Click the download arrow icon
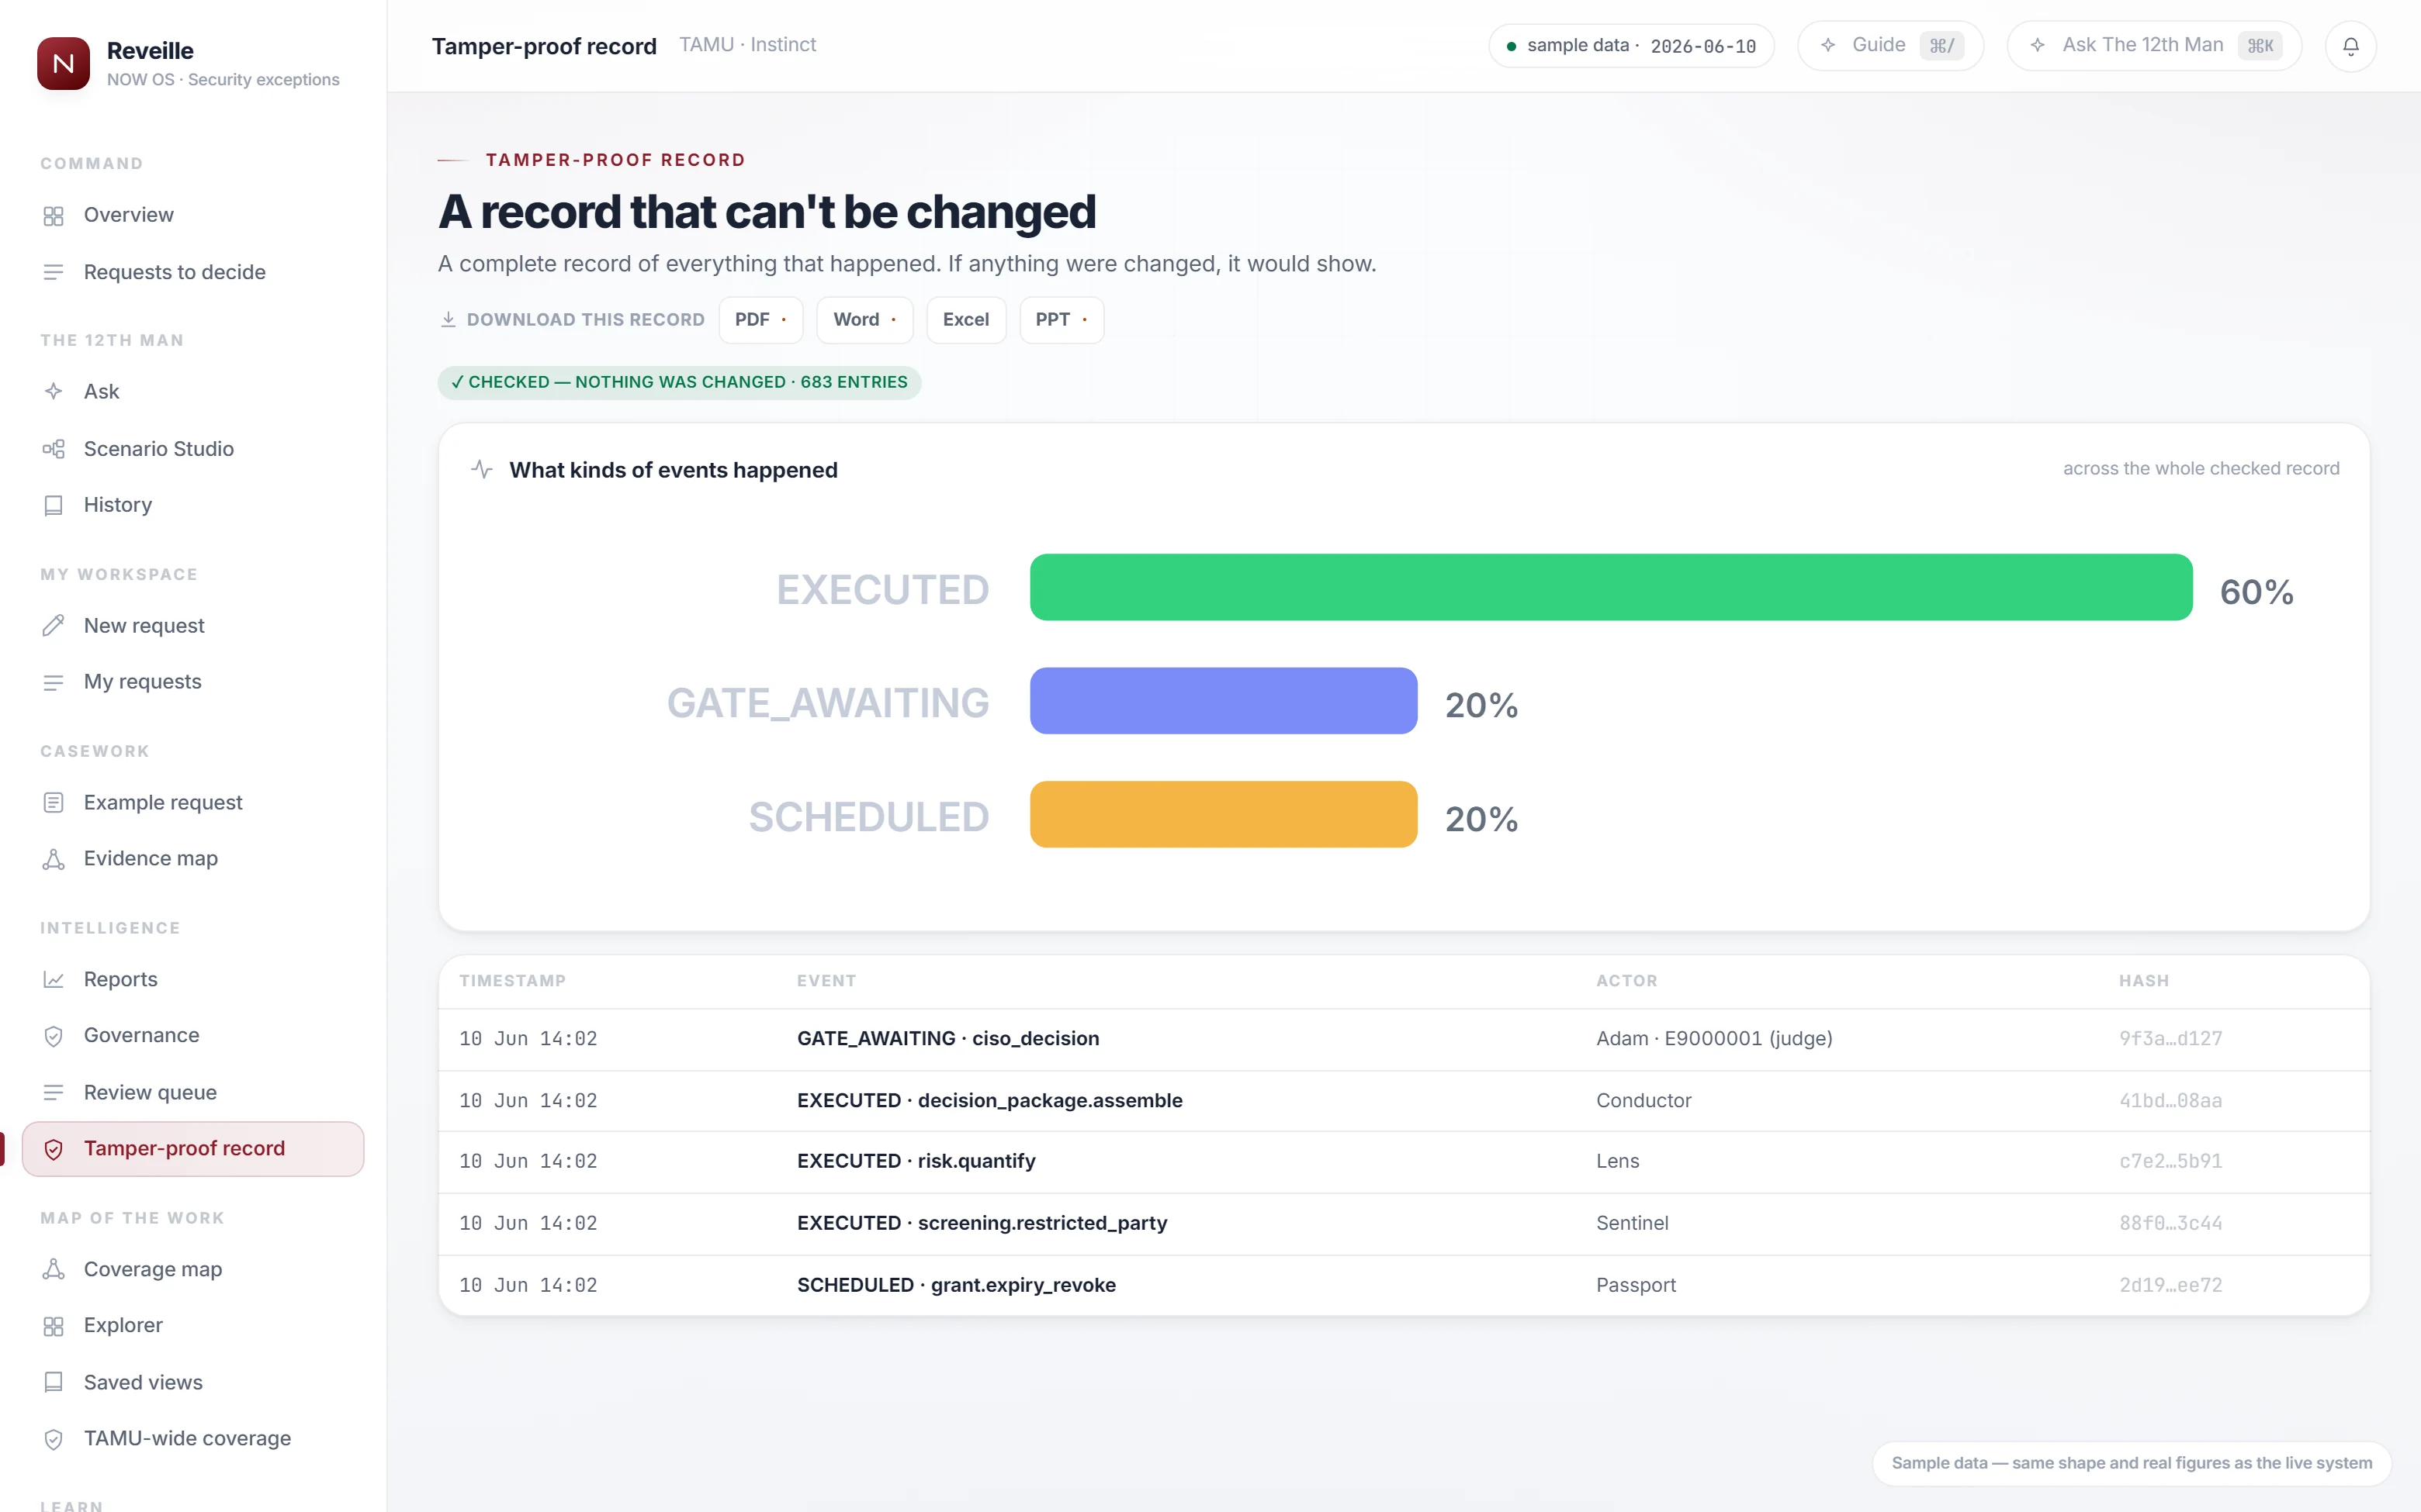 [x=449, y=319]
